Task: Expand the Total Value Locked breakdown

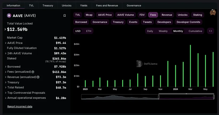Action: 5,29
